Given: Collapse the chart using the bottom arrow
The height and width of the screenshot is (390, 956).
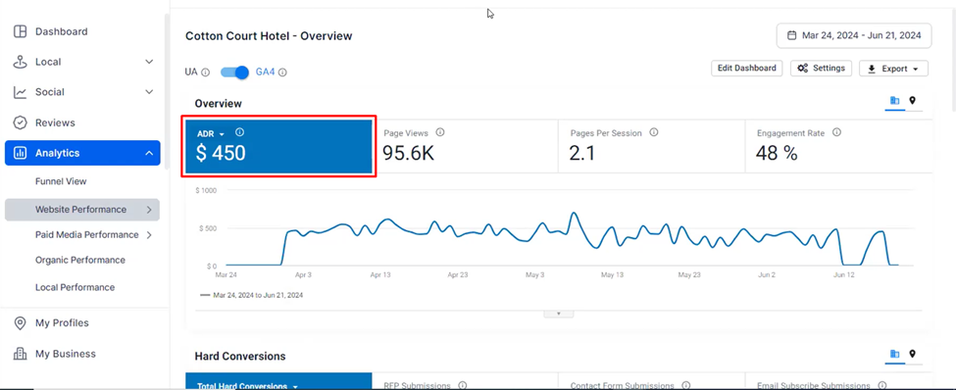Looking at the screenshot, I should pyautogui.click(x=559, y=314).
